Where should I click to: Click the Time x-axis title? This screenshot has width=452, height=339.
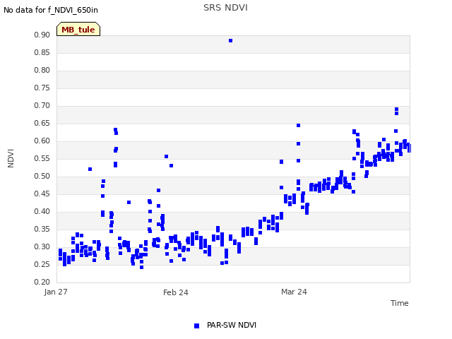coord(399,303)
